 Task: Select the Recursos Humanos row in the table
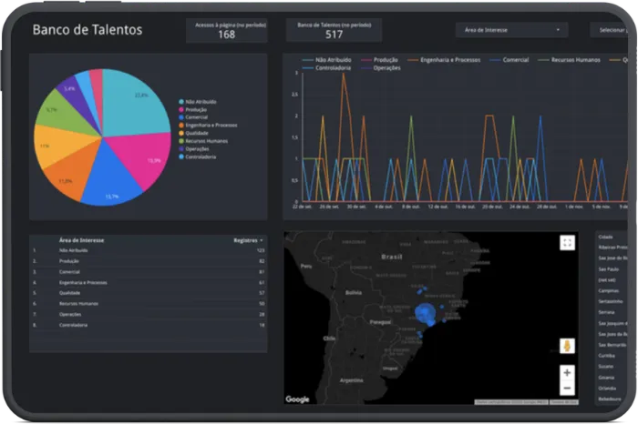[x=148, y=303]
